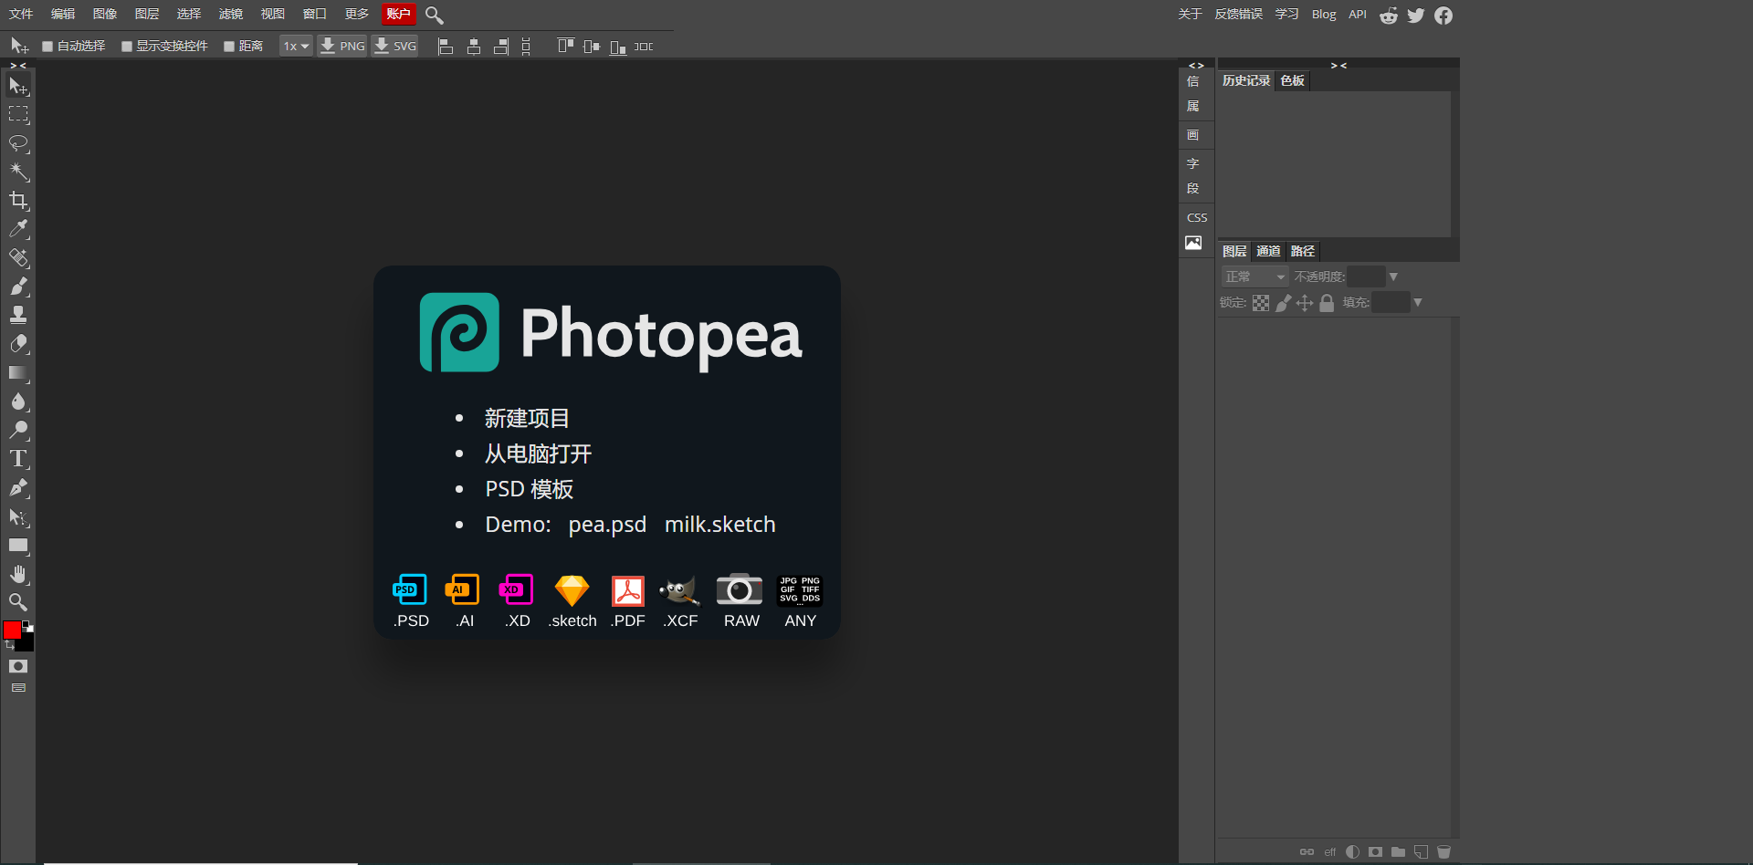Viewport: 1753px width, 865px height.
Task: Choose the Crop tool
Action: pyautogui.click(x=18, y=201)
